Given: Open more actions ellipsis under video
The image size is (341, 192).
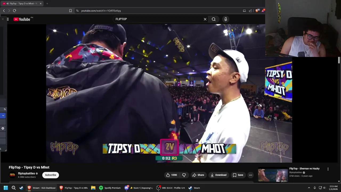Looking at the screenshot, I should point(250,175).
